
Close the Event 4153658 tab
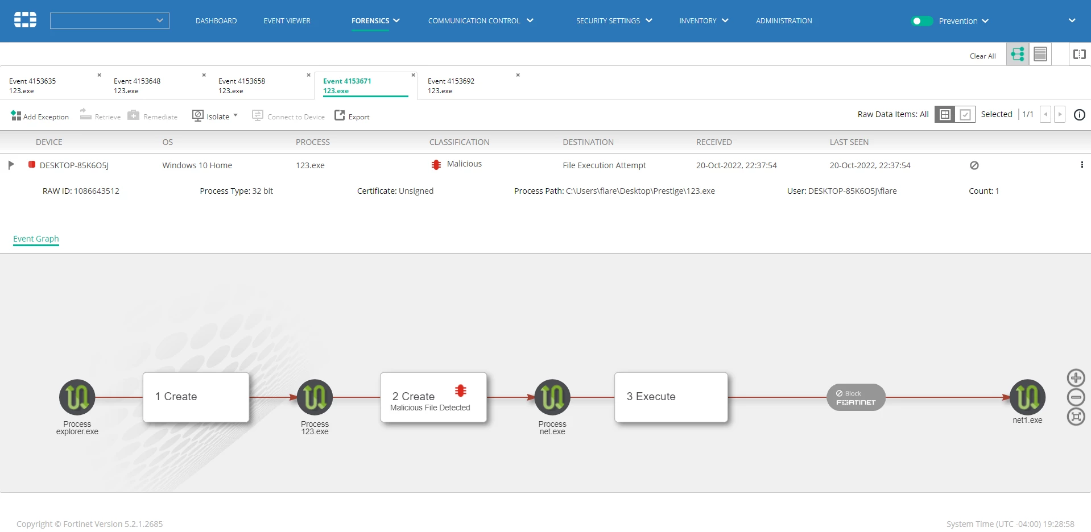[308, 75]
